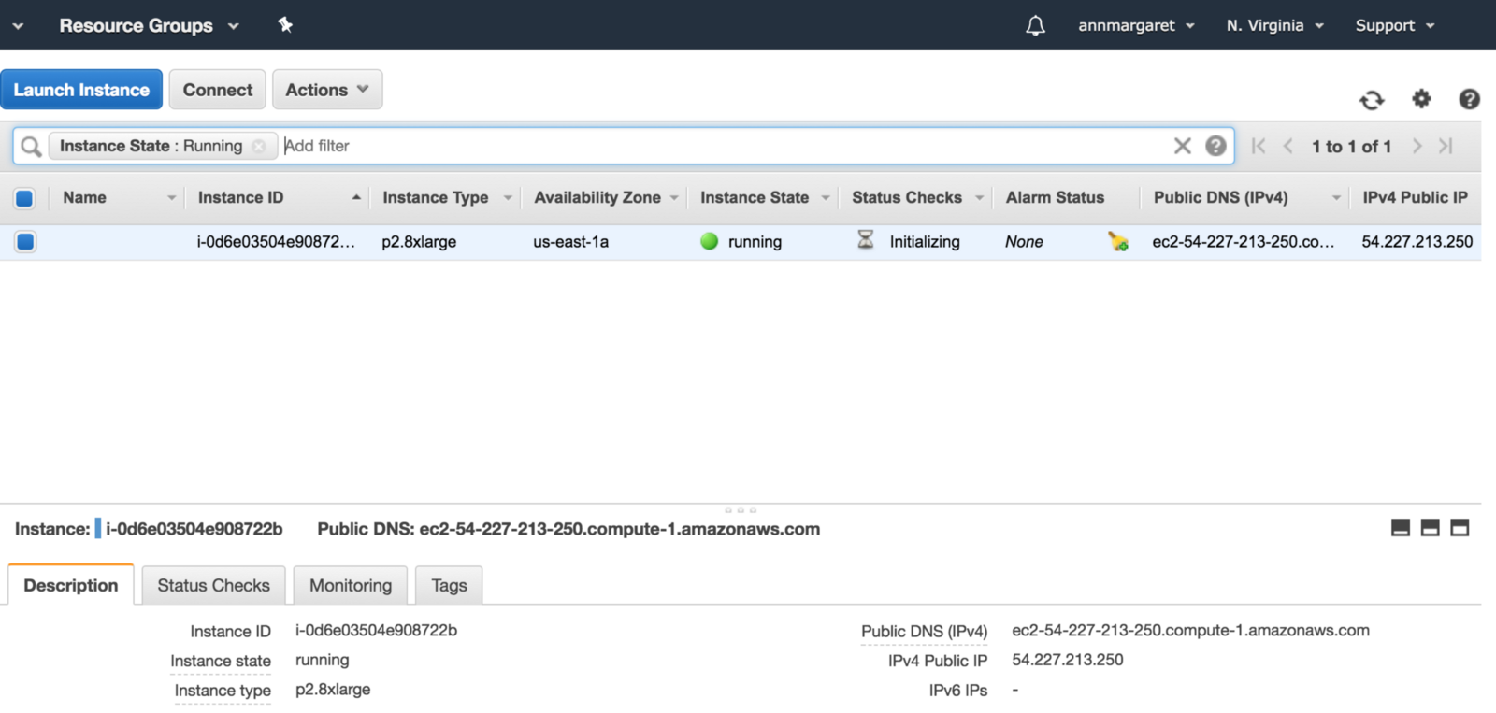Click the notifications bell icon

[1035, 26]
